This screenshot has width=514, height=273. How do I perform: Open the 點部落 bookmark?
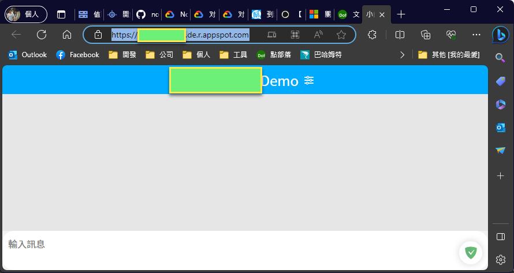274,55
